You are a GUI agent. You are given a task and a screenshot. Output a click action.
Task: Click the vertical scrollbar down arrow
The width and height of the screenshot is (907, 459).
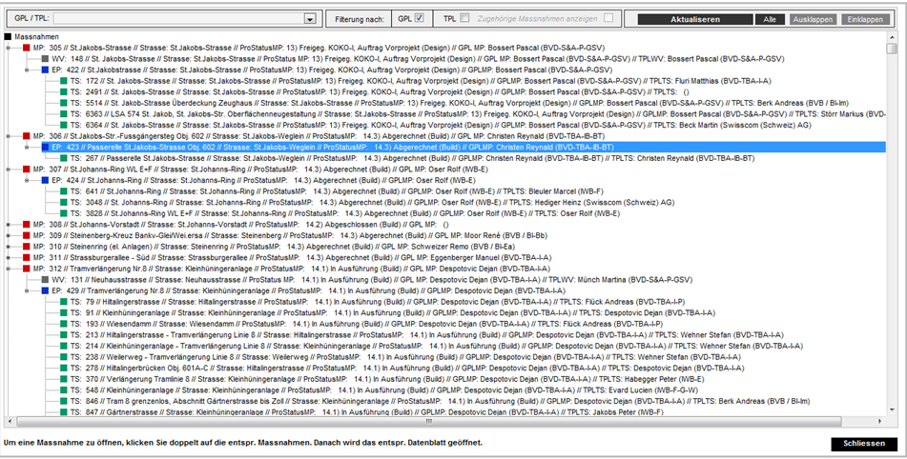tap(892, 411)
